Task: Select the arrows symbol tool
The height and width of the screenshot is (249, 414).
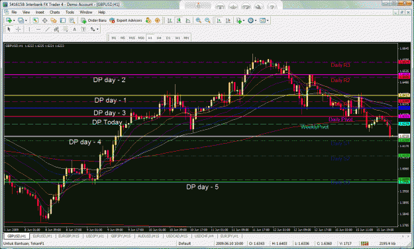Action: point(93,29)
